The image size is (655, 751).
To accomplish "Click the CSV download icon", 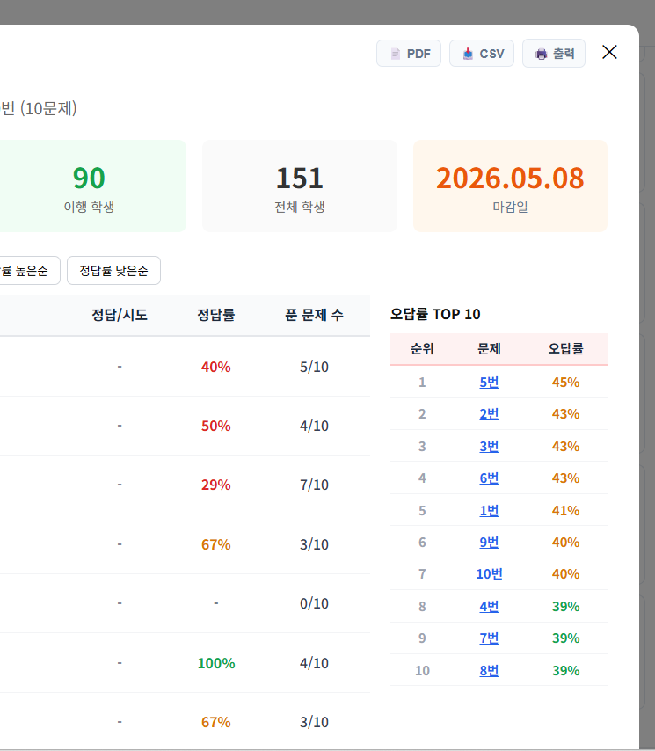I will 468,54.
